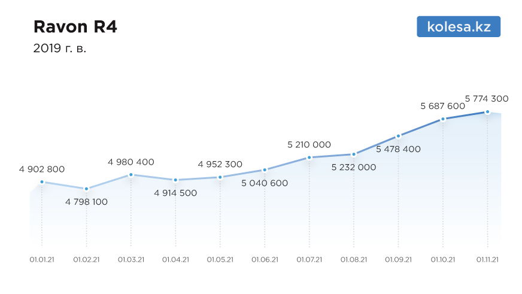Click the 01.10.21 date axis label

[x=443, y=260]
